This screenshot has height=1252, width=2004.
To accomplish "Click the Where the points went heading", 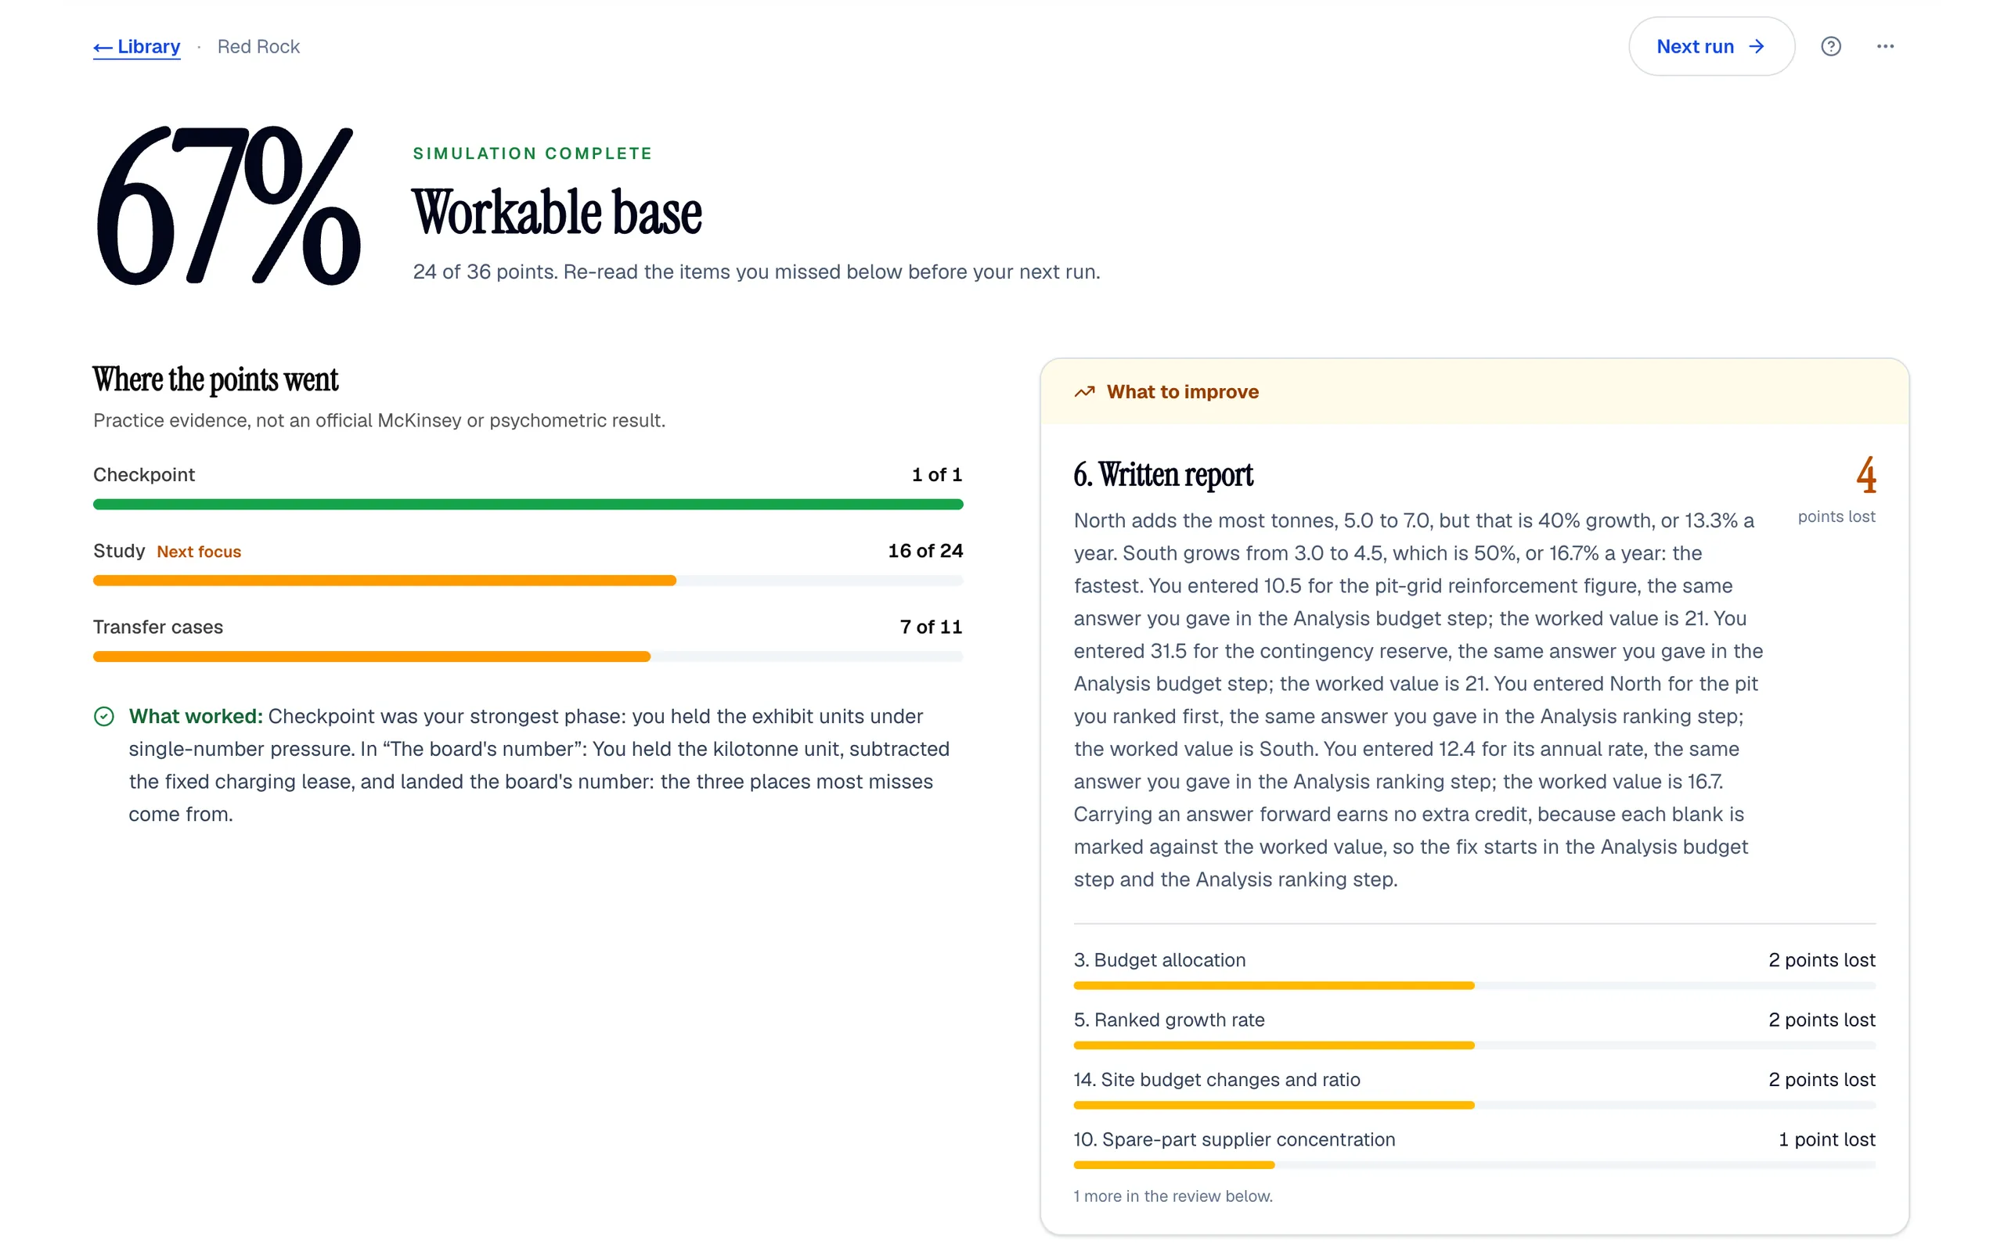I will click(x=215, y=380).
